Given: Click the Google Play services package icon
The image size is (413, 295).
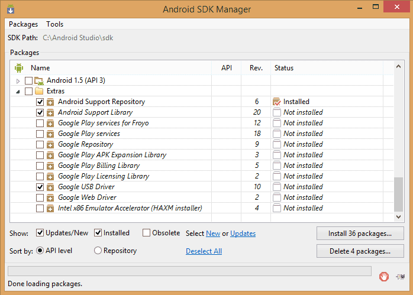Looking at the screenshot, I should pyautogui.click(x=50, y=134).
